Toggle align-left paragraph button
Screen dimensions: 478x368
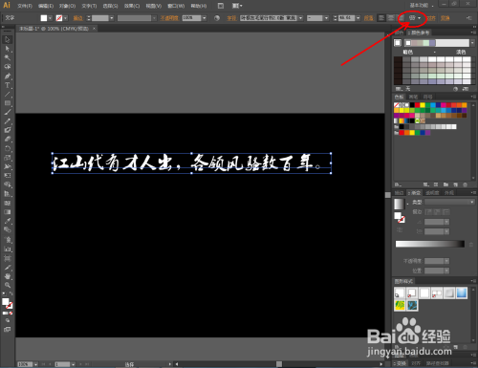point(381,18)
